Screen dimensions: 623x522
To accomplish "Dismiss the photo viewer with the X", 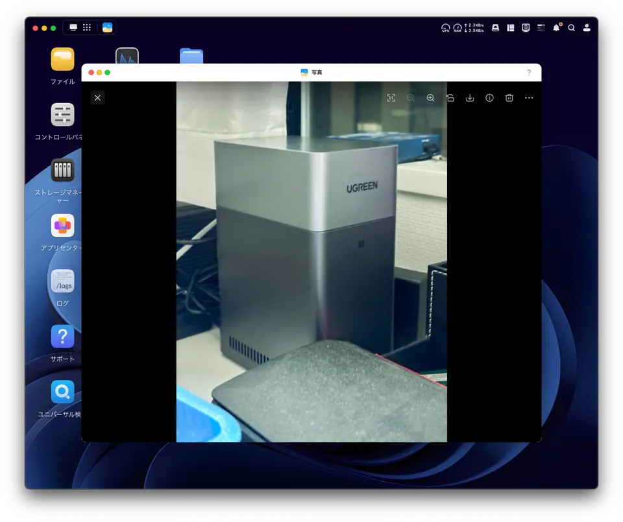I will pyautogui.click(x=97, y=97).
